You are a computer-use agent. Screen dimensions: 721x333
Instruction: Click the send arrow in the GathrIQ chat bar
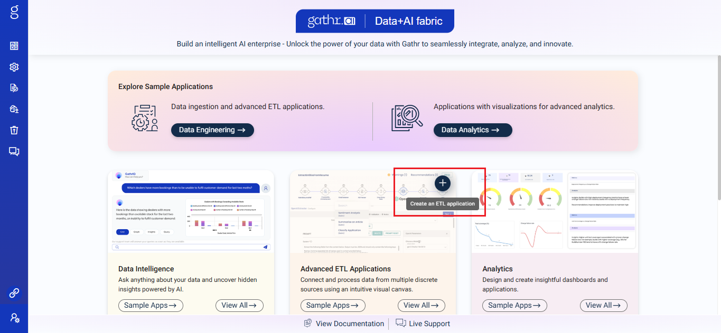266,247
